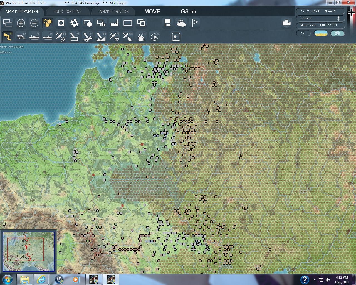Click the taskbar help question mark
The width and height of the screenshot is (356, 285).
[305, 280]
